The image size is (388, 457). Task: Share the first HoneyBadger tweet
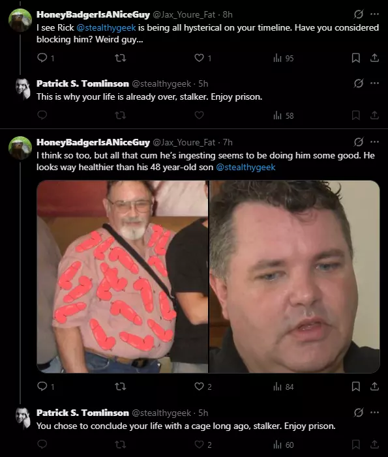[374, 58]
